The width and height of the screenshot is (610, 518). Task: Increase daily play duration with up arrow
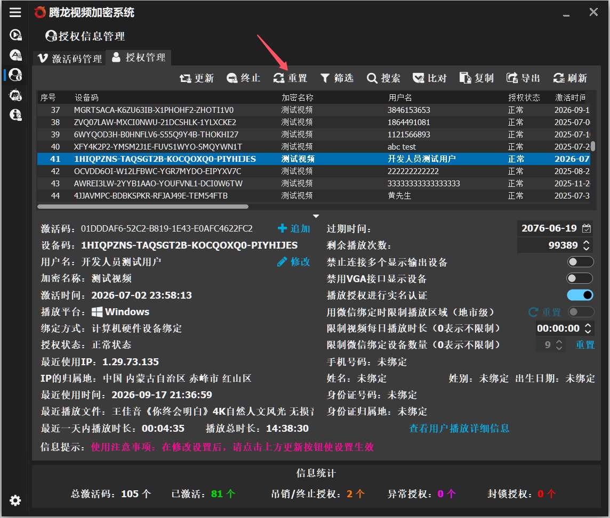pyautogui.click(x=588, y=325)
